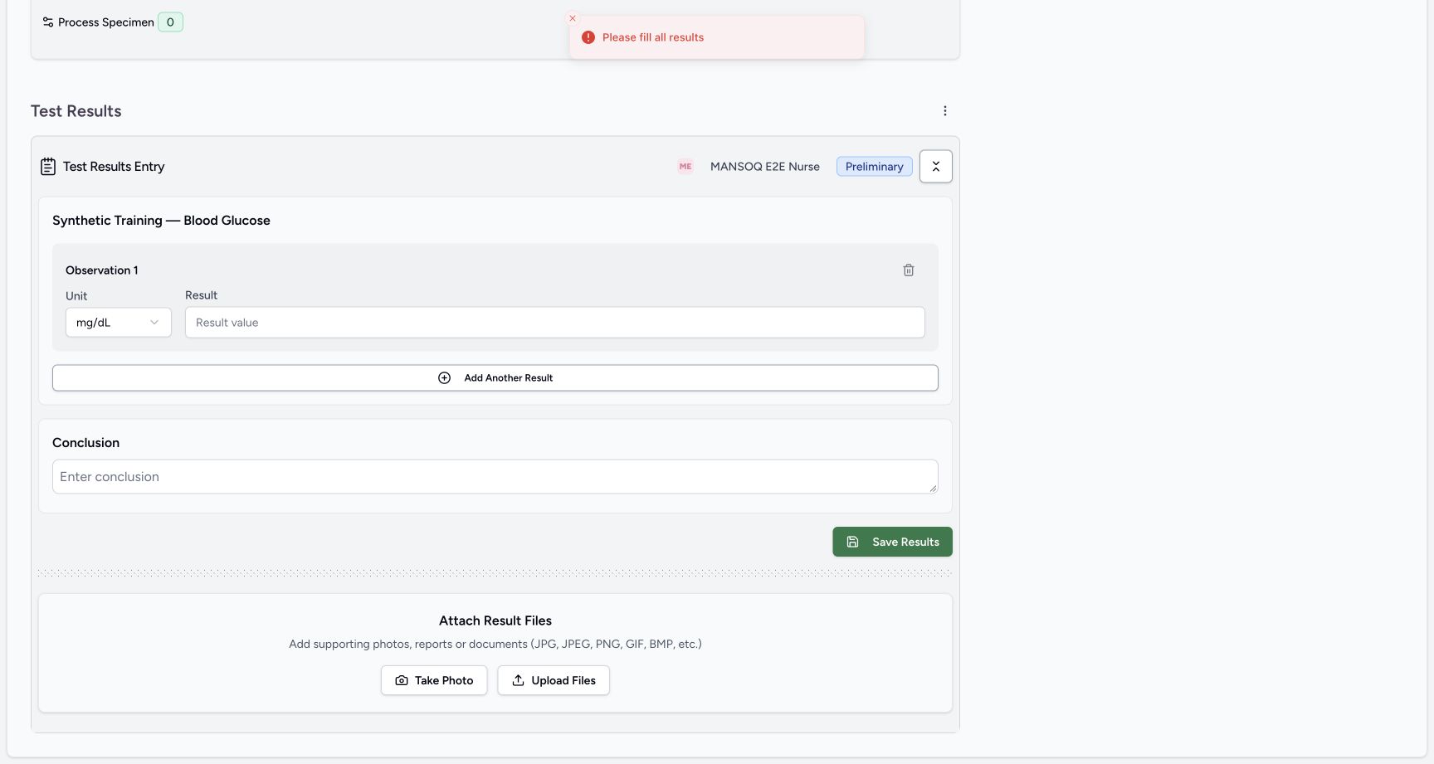Dismiss the 'Please fill all results' alert
Screen dimensions: 1434x764
(572, 18)
